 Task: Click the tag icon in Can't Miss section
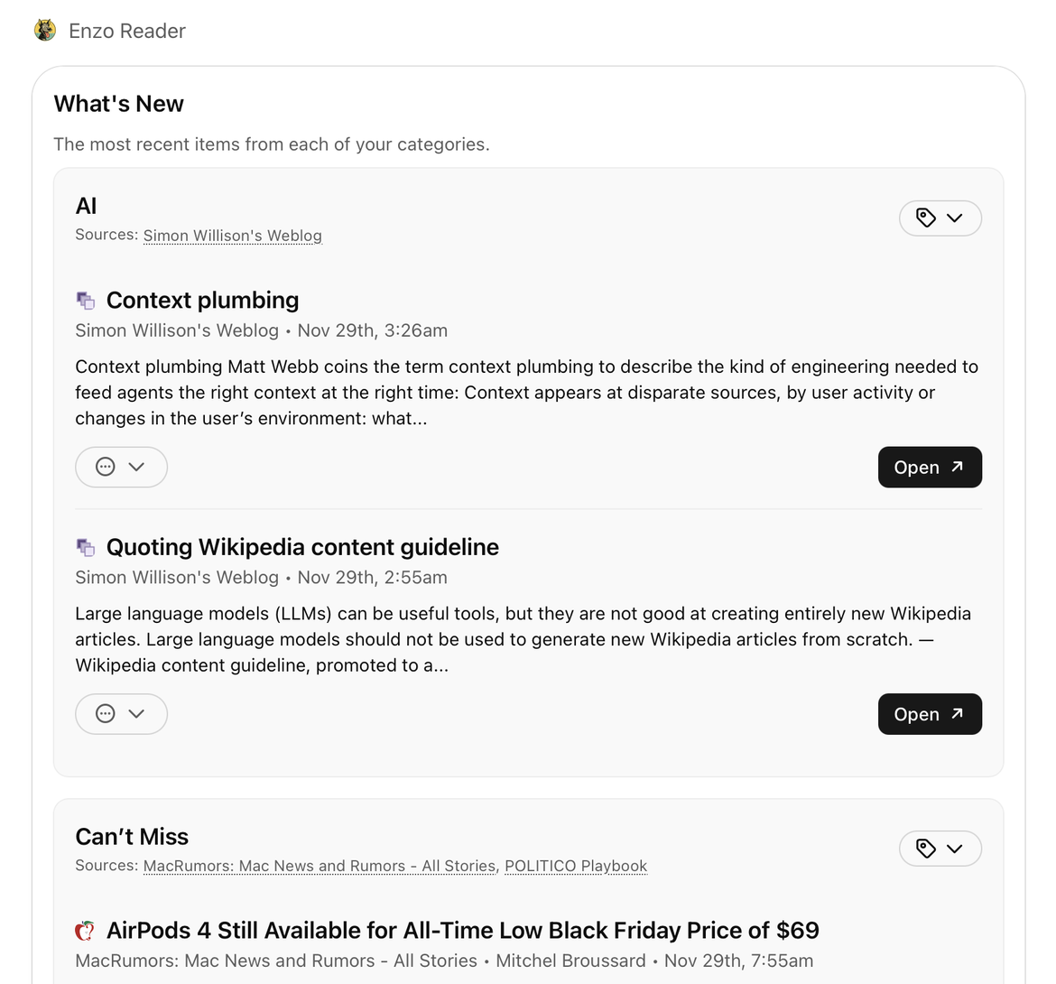(925, 849)
